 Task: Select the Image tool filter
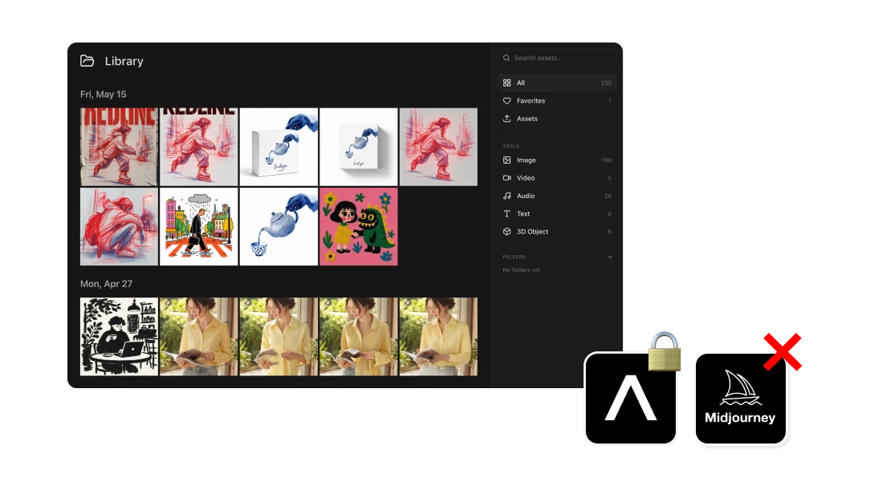point(556,160)
